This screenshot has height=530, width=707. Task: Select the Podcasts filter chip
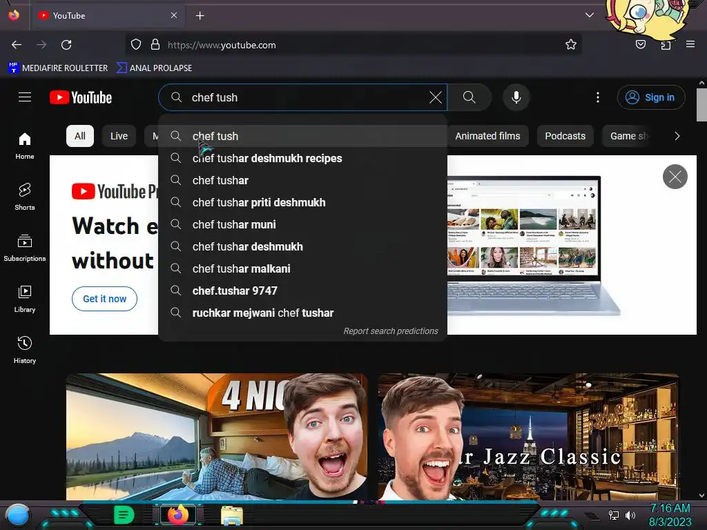565,136
